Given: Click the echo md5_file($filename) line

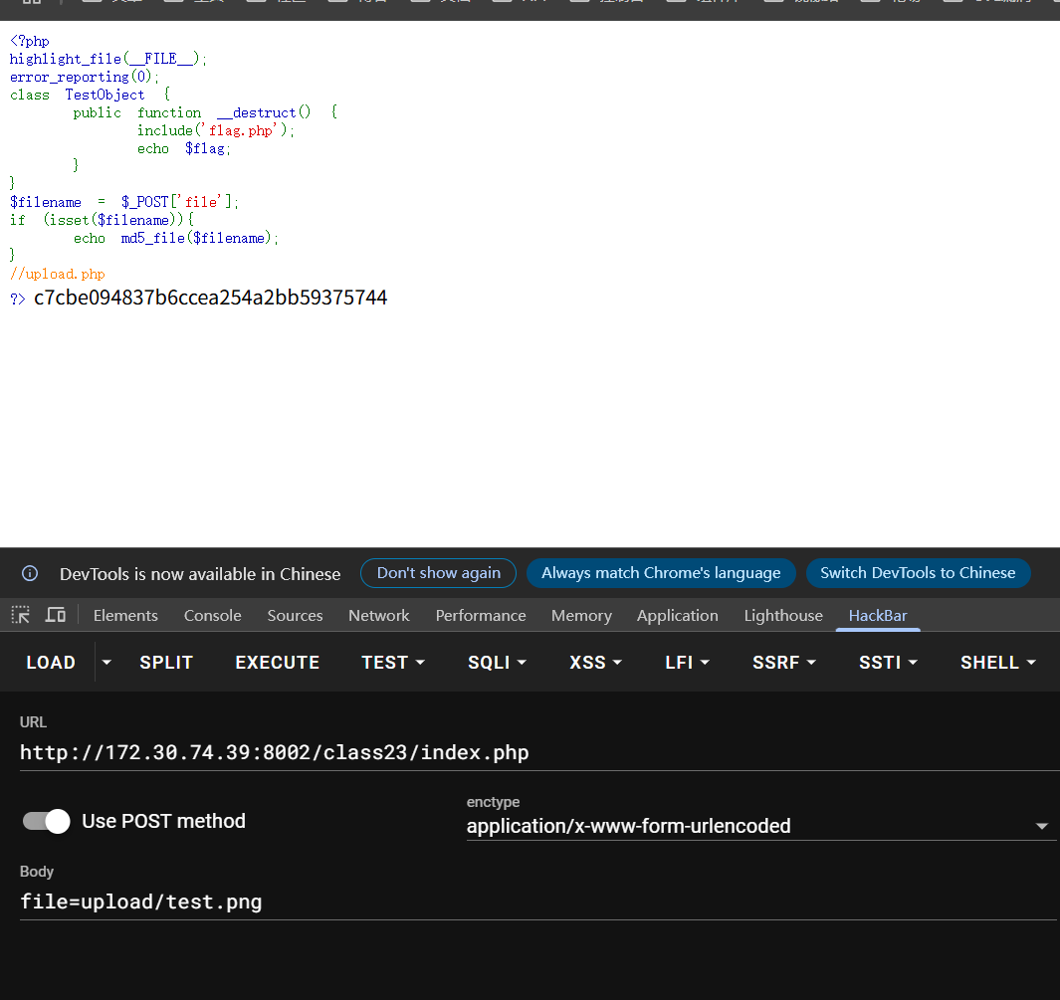Looking at the screenshot, I should 176,238.
